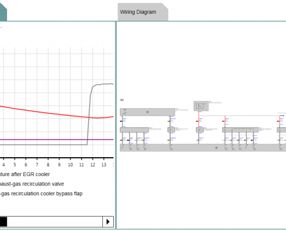Viewport: 286px width, 231px height.
Task: Click the gray step curve plateau in the chart
Action: pos(103,84)
